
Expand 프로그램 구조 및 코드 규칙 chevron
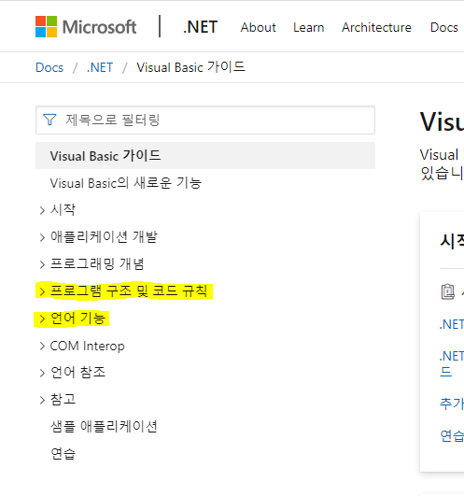[42, 291]
